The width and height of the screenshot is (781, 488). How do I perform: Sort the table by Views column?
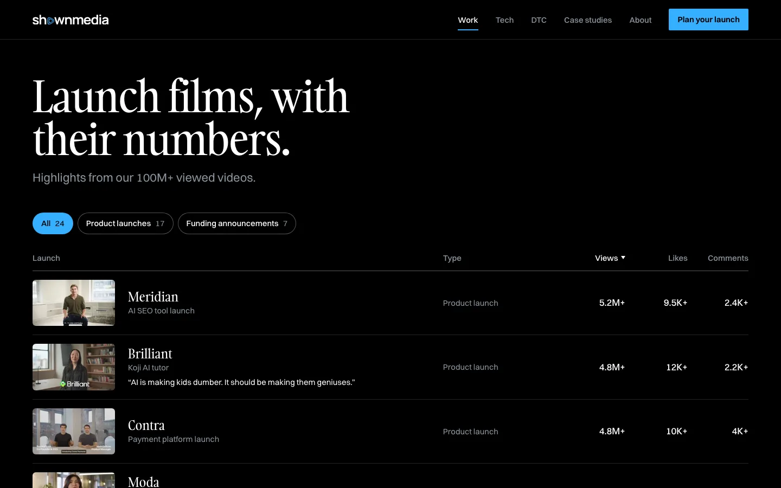[610, 258]
